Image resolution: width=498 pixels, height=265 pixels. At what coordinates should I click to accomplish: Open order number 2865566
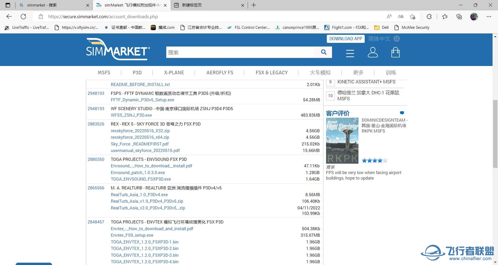(x=96, y=188)
